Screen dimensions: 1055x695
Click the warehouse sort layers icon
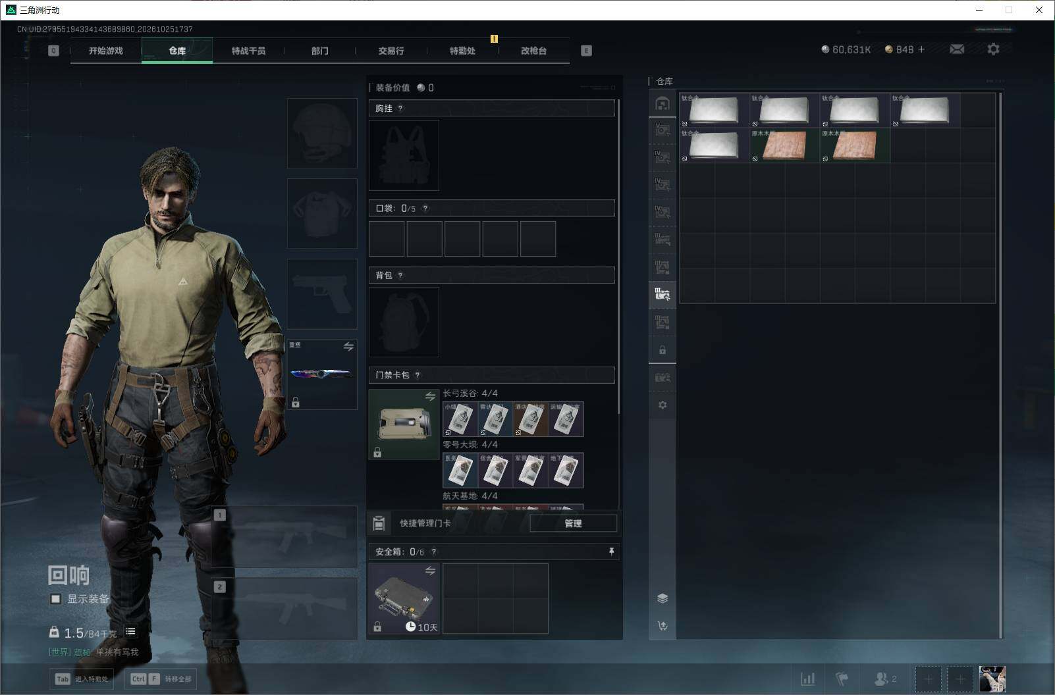click(x=663, y=598)
